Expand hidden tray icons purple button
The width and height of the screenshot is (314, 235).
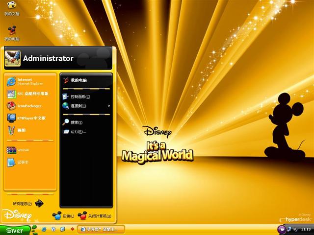[x=282, y=230]
